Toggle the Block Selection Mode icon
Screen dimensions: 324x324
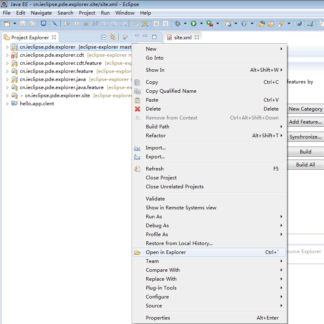click(x=156, y=24)
